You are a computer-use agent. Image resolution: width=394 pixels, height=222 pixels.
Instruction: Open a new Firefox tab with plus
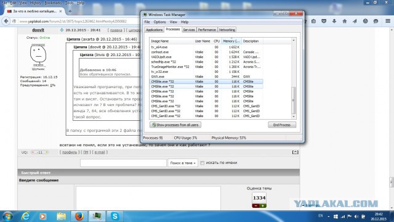[70, 11]
